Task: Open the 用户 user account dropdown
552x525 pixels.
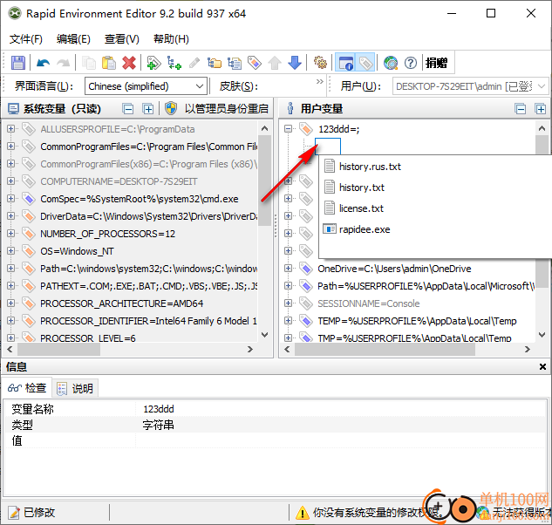Action: click(x=470, y=86)
